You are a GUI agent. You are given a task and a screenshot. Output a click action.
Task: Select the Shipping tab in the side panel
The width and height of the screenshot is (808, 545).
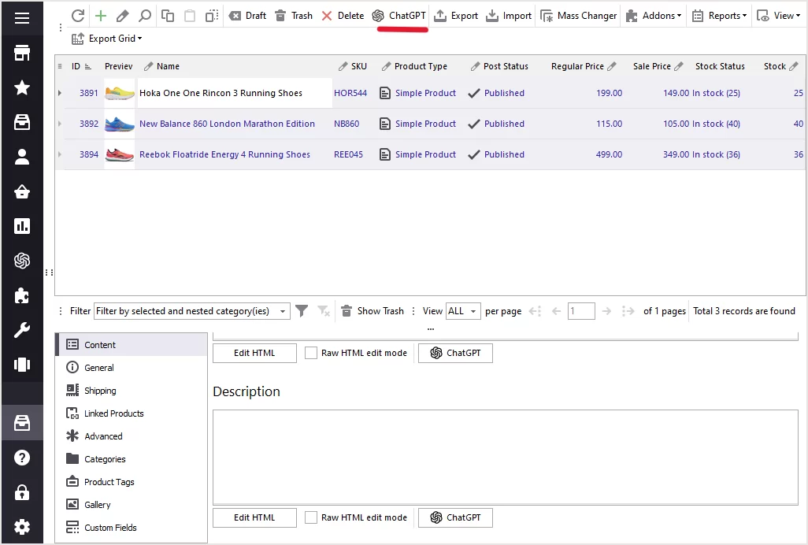(x=100, y=391)
